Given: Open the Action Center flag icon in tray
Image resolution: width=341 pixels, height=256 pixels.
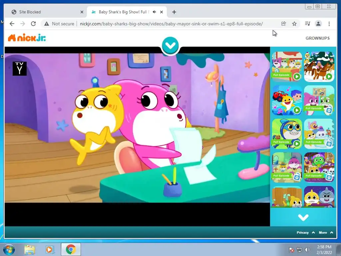Looking at the screenshot, I should point(291,249).
